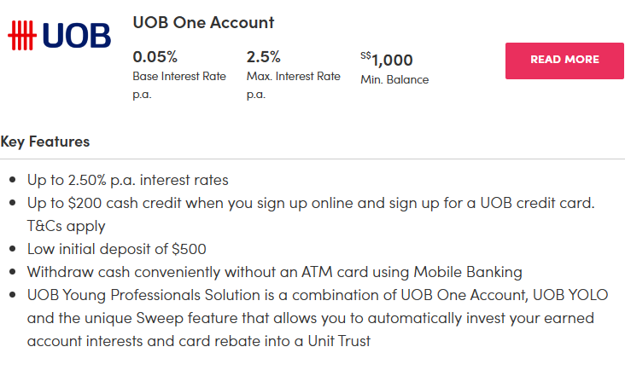Click the 'Low initial deposit of $500' line
This screenshot has height=370, width=625.
point(117,250)
